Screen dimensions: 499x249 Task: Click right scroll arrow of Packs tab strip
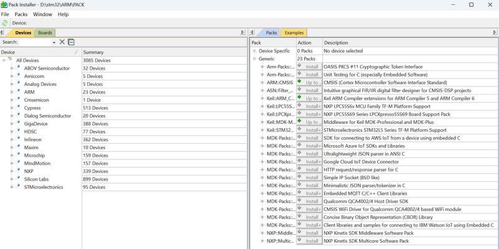click(x=495, y=32)
